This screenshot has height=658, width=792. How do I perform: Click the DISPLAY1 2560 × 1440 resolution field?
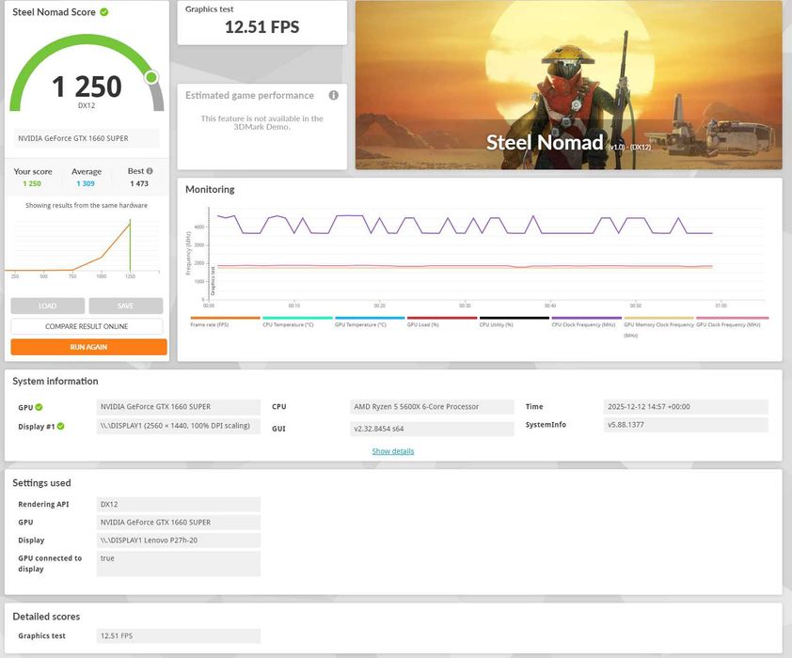pyautogui.click(x=179, y=426)
